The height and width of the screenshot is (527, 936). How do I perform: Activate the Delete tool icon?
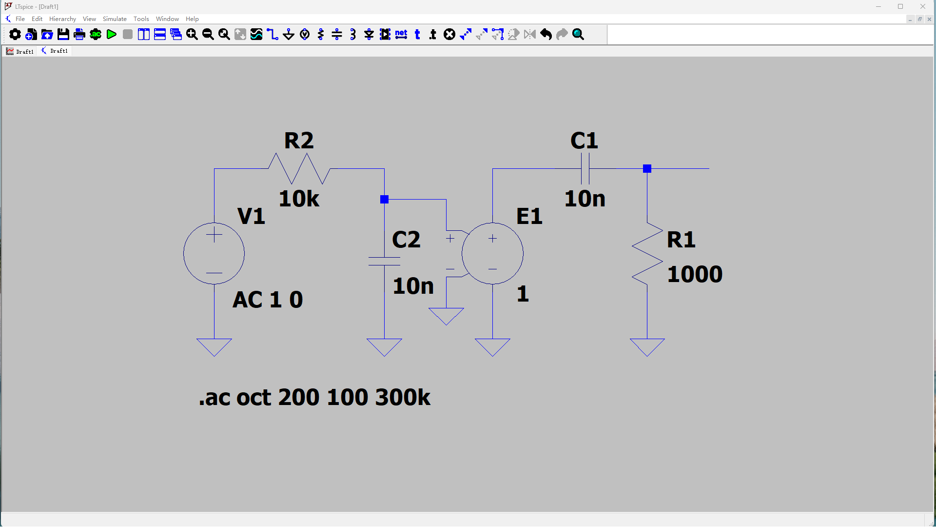coord(449,34)
